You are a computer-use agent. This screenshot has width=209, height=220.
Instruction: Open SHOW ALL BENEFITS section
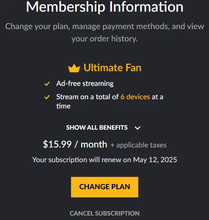[x=97, y=128]
